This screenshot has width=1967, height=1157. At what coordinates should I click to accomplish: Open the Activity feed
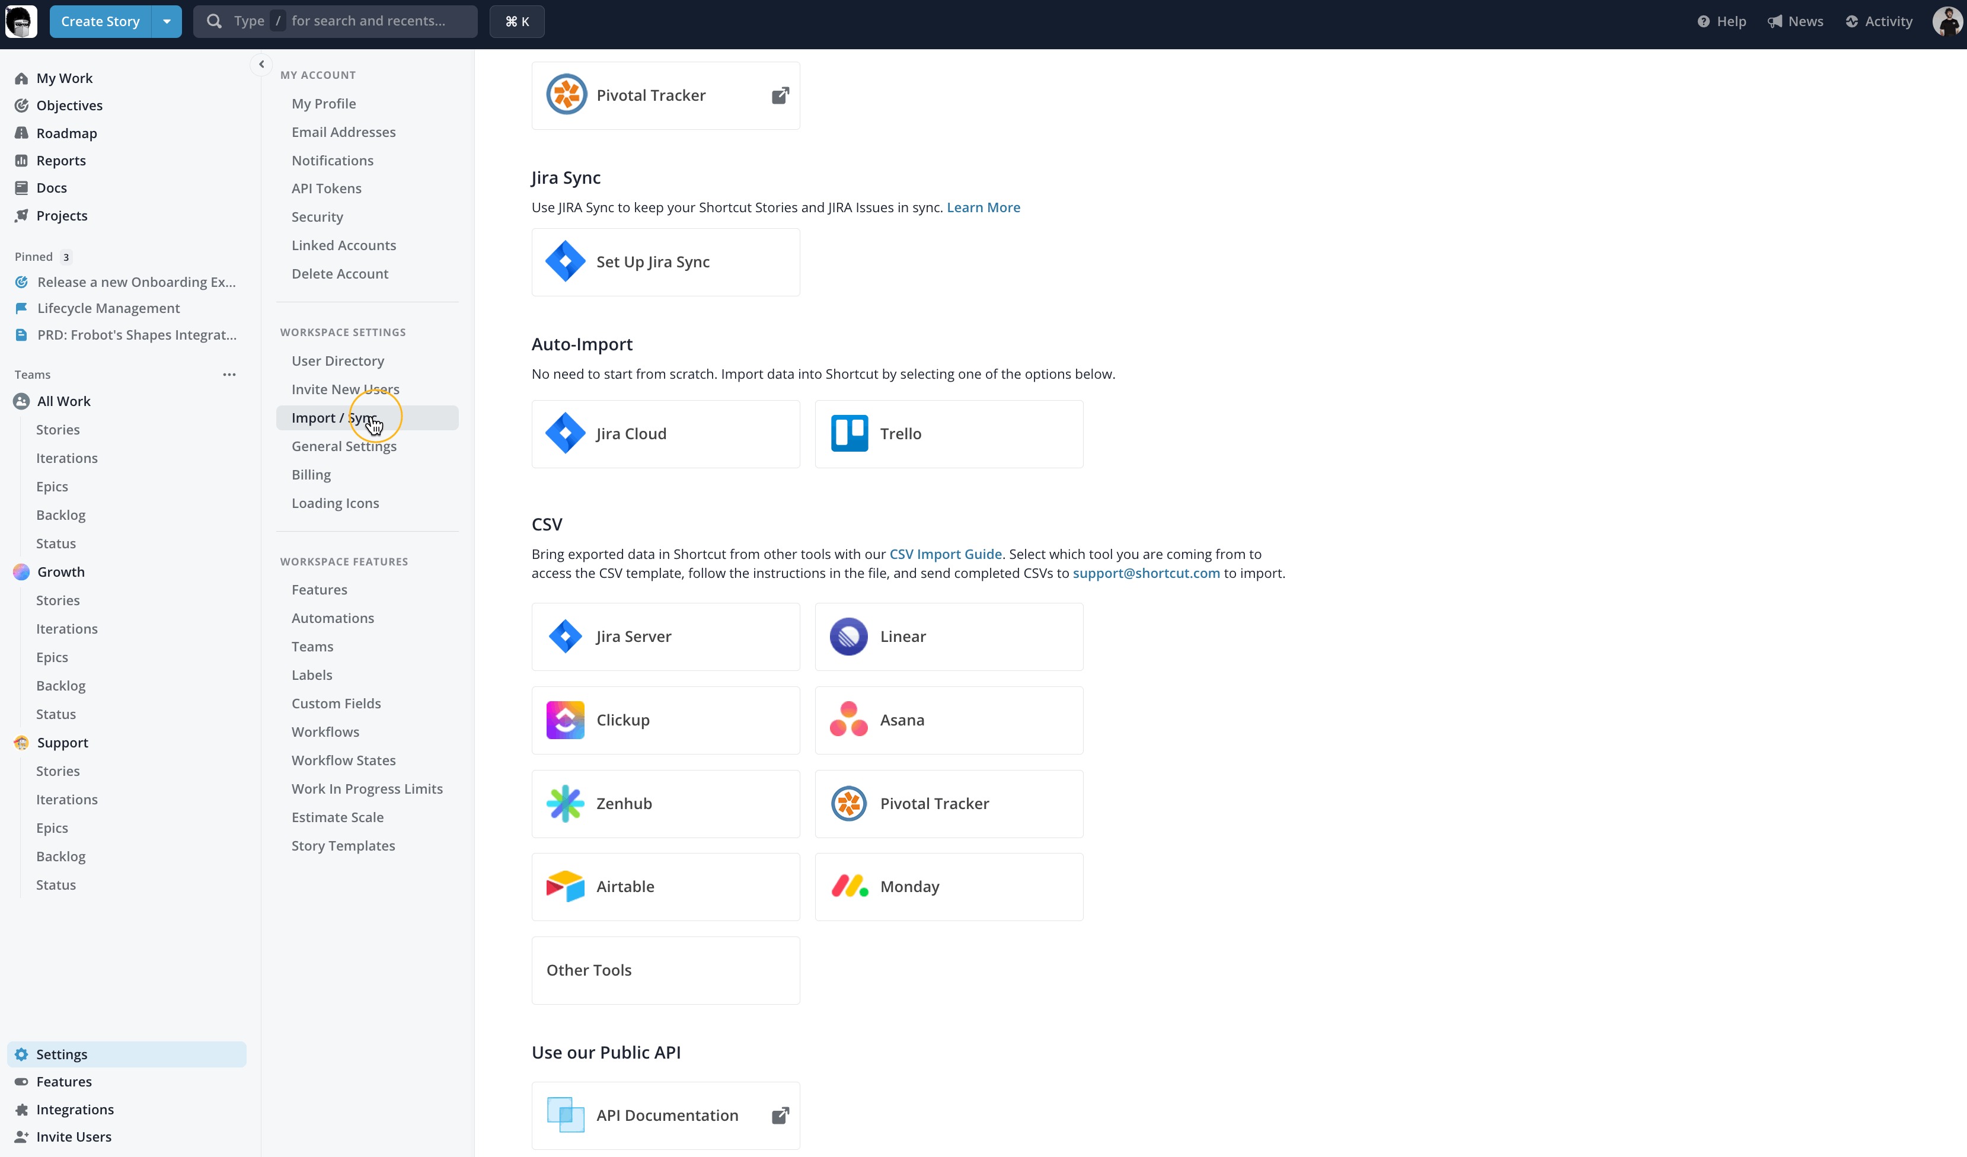pyautogui.click(x=1879, y=21)
